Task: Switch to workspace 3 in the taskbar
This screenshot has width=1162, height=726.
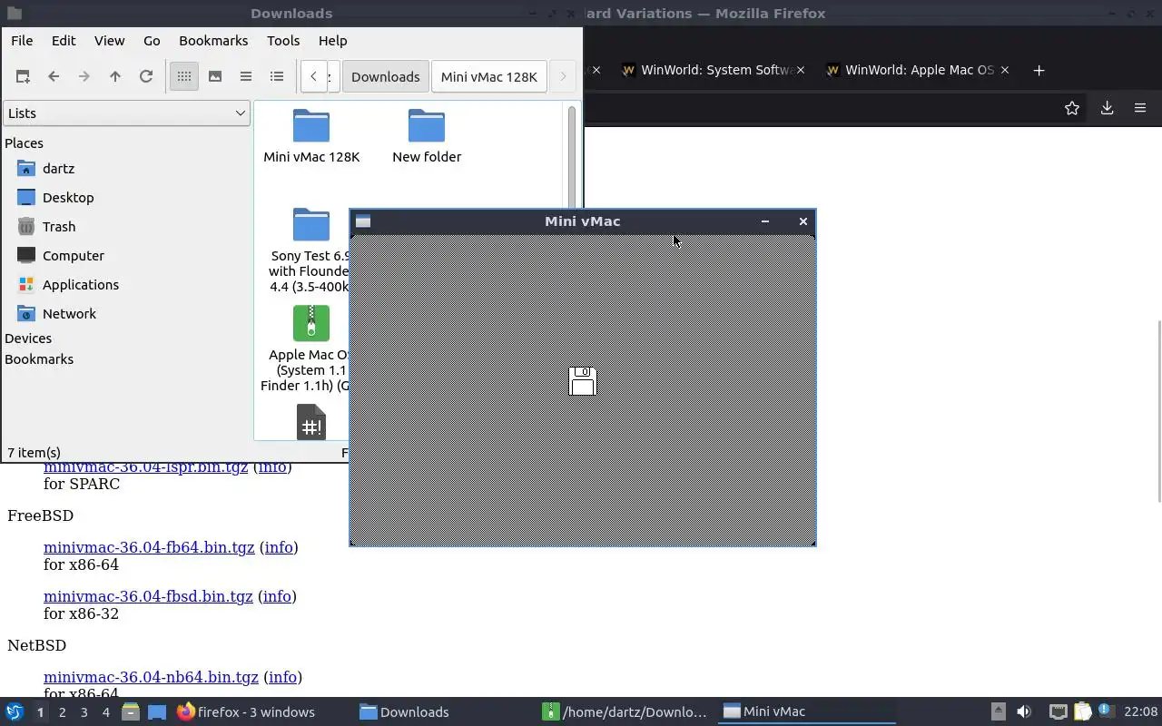Action: pos(84,712)
